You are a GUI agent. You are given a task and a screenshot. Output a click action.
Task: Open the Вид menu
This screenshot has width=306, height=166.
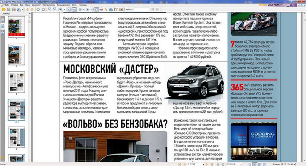pyautogui.click(x=22, y=5)
